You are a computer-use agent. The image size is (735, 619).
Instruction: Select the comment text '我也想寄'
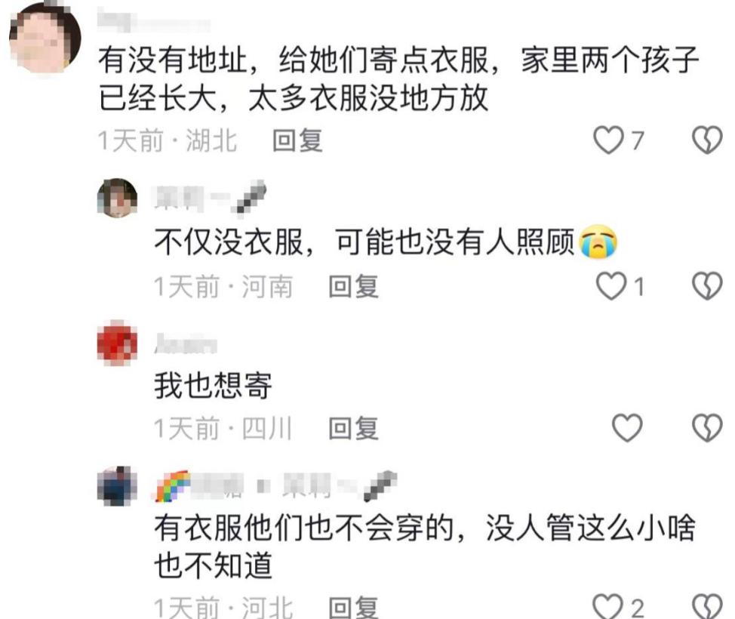tap(214, 386)
